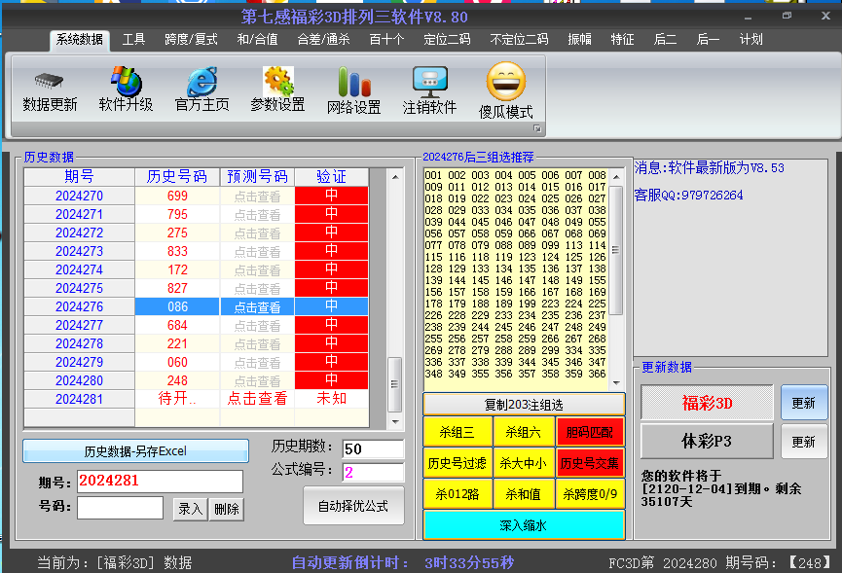Click the history table scrollbar down arrow
The width and height of the screenshot is (842, 573).
pyautogui.click(x=395, y=422)
